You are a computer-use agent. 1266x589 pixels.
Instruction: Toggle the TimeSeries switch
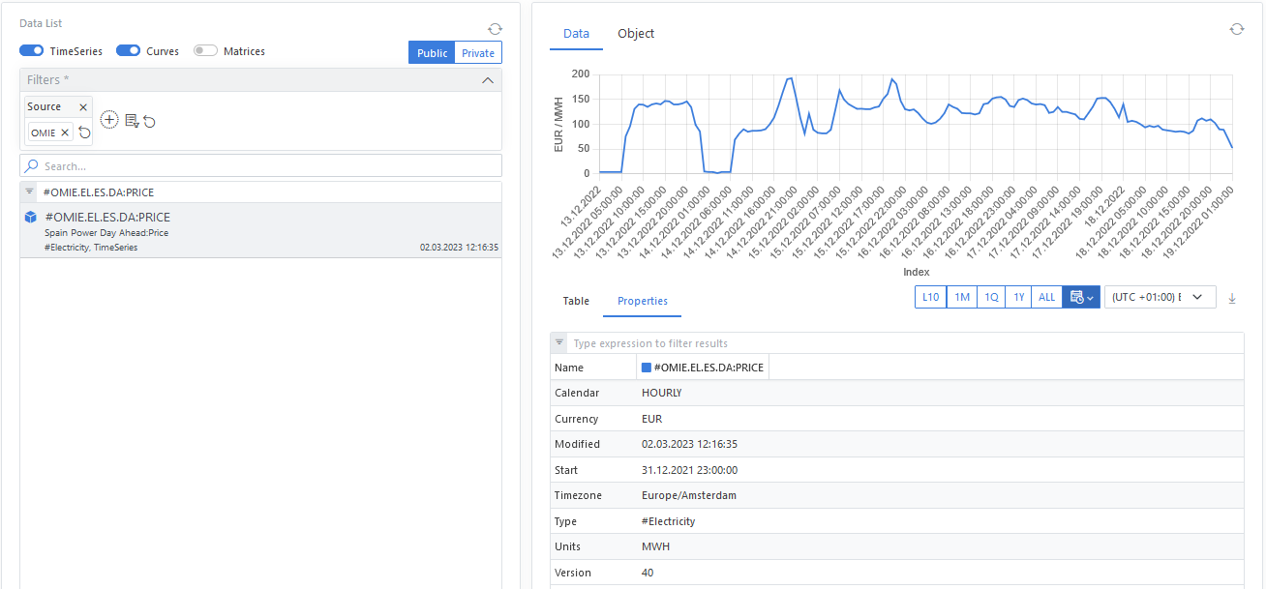(x=32, y=51)
